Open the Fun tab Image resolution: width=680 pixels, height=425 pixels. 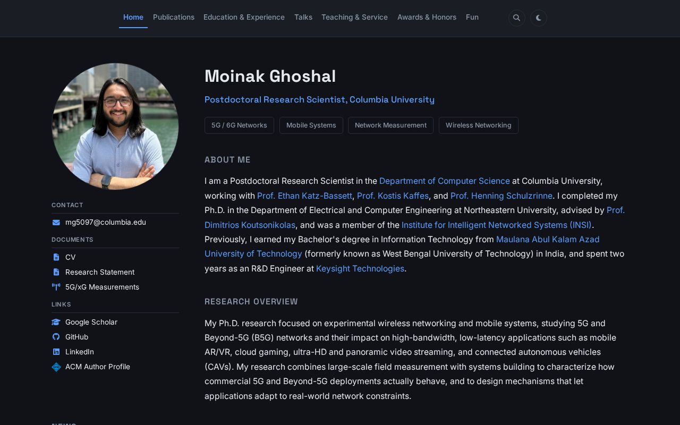472,17
